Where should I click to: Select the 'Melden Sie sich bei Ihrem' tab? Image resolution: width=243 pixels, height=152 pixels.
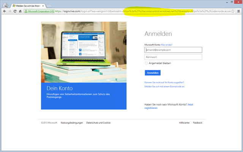click(x=28, y=6)
